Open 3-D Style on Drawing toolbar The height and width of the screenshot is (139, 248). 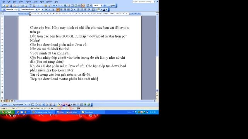[x=89, y=105]
